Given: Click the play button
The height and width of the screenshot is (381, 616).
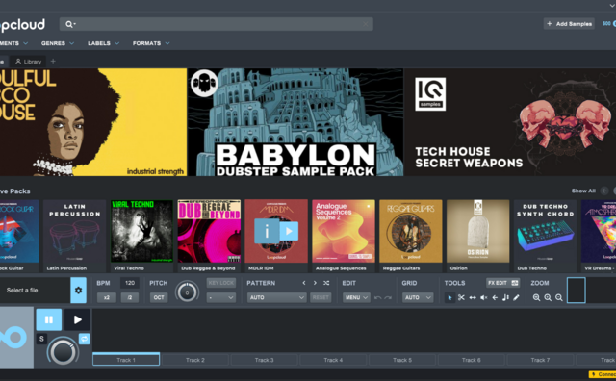Looking at the screenshot, I should pyautogui.click(x=77, y=319).
